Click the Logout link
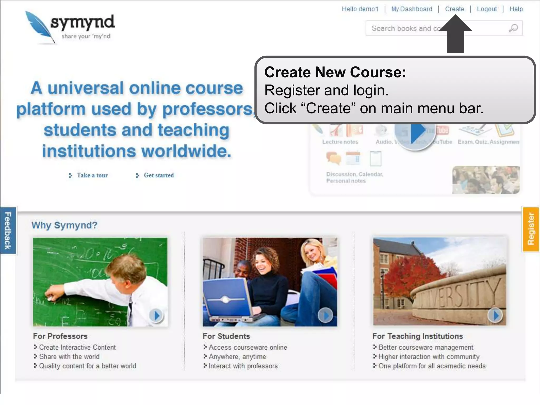 [x=487, y=9]
